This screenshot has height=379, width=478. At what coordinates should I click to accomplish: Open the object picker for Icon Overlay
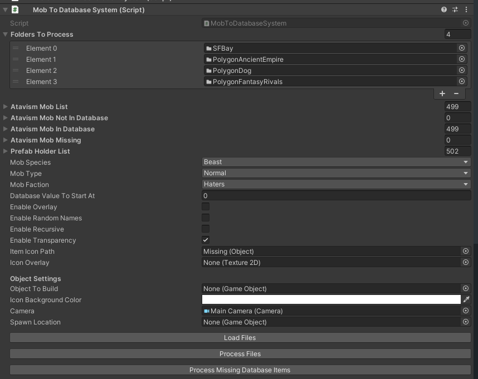click(x=466, y=262)
